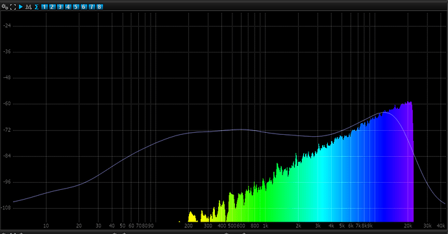Click the 200 frequency axis label
448x234 pixels.
pos(188,226)
